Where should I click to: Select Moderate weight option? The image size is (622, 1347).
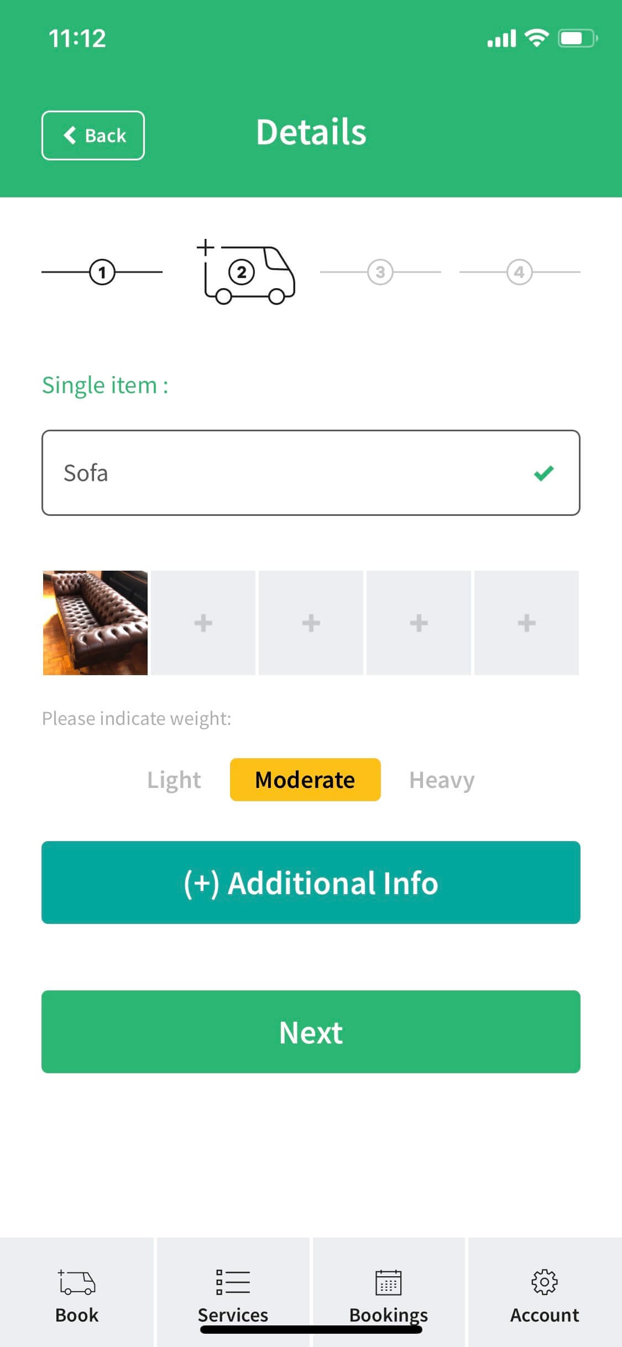tap(305, 780)
